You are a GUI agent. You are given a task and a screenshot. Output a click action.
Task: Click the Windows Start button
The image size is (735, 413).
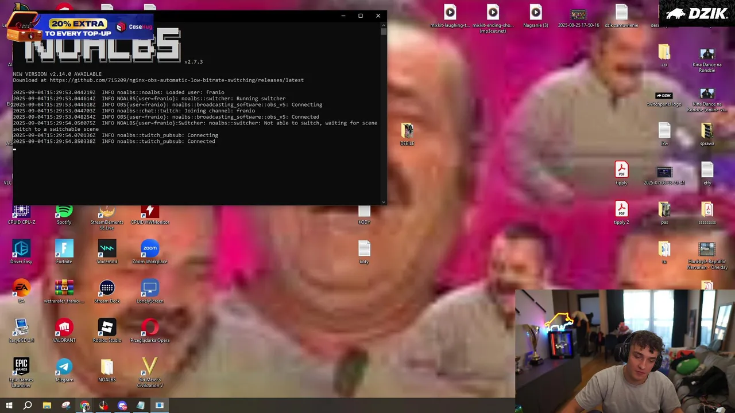9,406
